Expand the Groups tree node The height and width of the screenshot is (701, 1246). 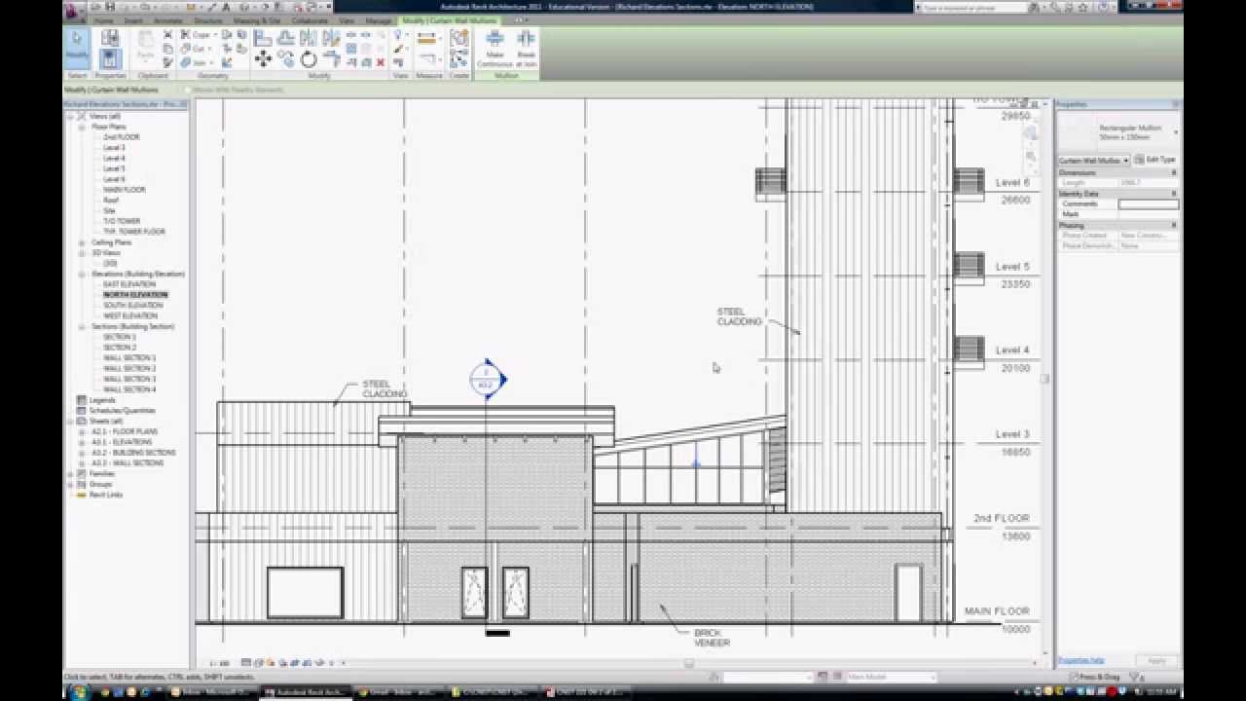(70, 484)
